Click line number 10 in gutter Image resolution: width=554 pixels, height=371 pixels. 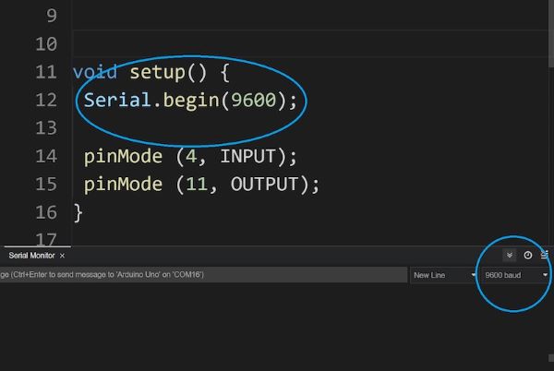pos(46,44)
